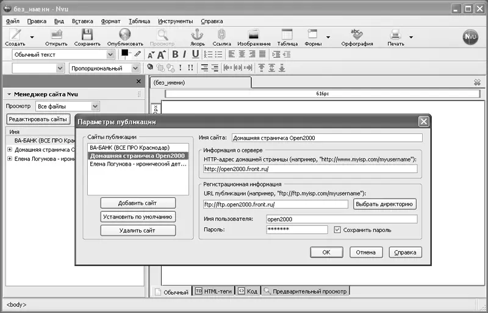Viewport: 488px width, 313px height.
Task: Click the Создать new document icon
Action: click(x=15, y=34)
